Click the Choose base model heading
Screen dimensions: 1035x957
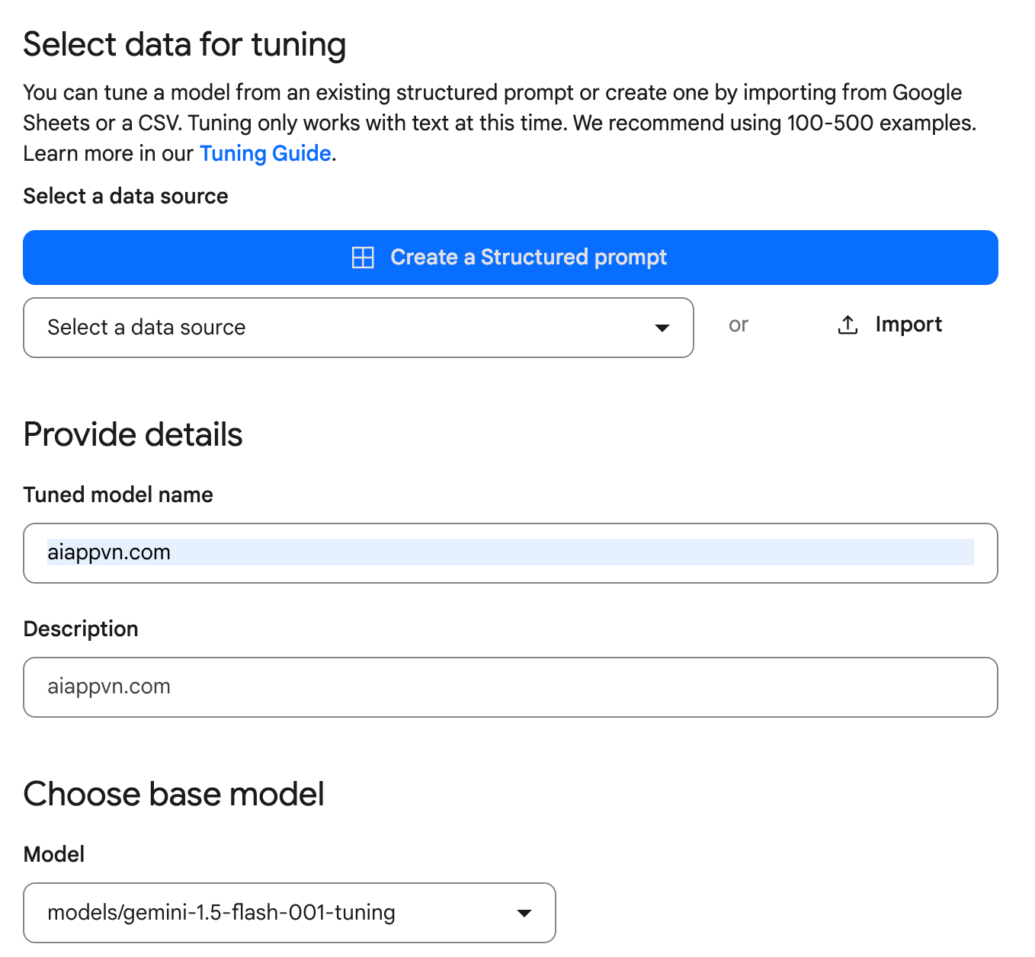point(174,795)
